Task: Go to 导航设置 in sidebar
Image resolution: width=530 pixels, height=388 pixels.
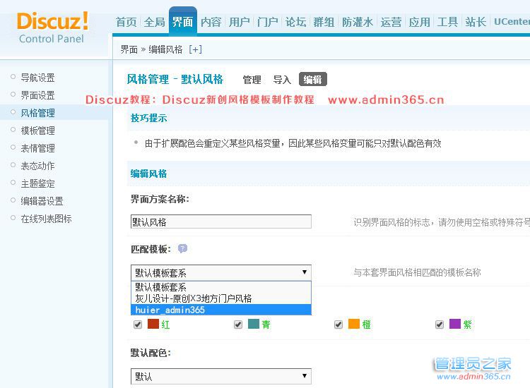Action: click(x=38, y=78)
